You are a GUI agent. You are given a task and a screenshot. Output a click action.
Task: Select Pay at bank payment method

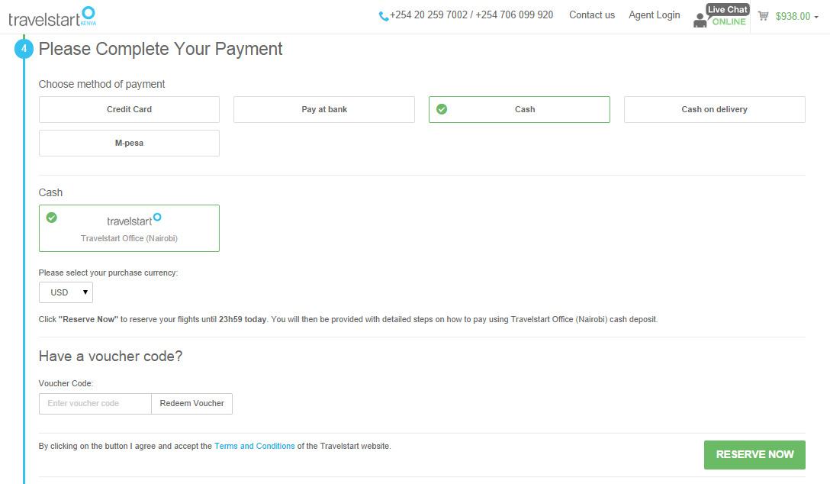click(x=324, y=110)
